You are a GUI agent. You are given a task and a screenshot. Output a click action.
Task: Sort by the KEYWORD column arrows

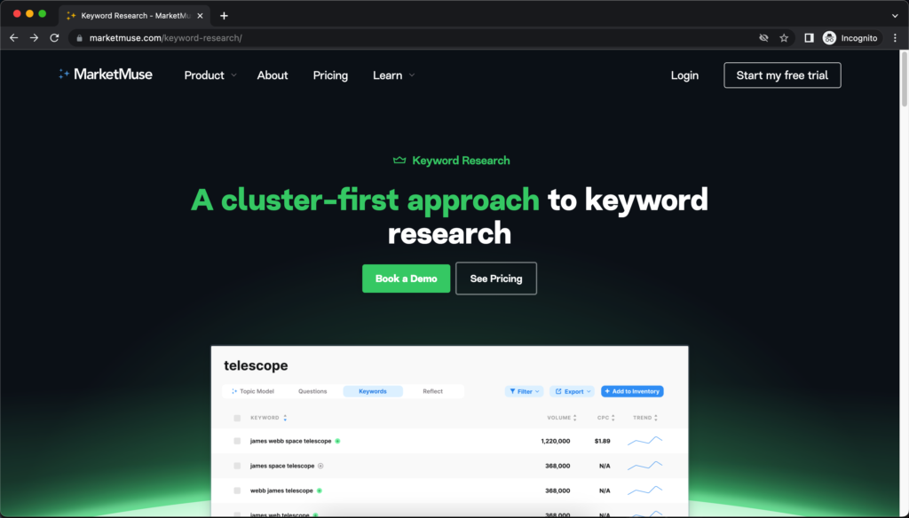coord(285,418)
